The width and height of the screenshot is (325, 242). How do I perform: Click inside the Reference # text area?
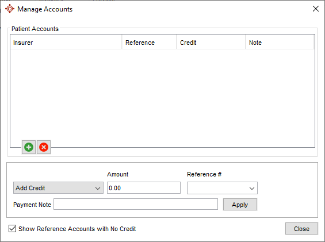point(217,188)
